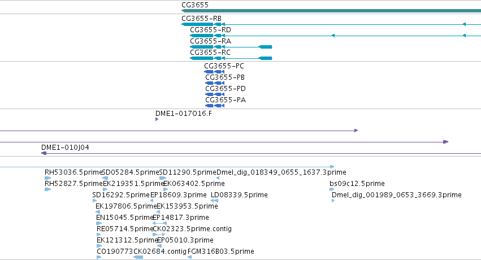The image size is (481, 260).
Task: Select Dmel_dig_018349_0655_1637.3prime label
Action: point(281,172)
